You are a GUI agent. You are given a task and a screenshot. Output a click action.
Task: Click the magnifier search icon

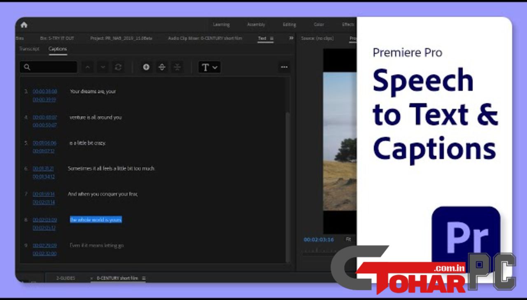[27, 67]
